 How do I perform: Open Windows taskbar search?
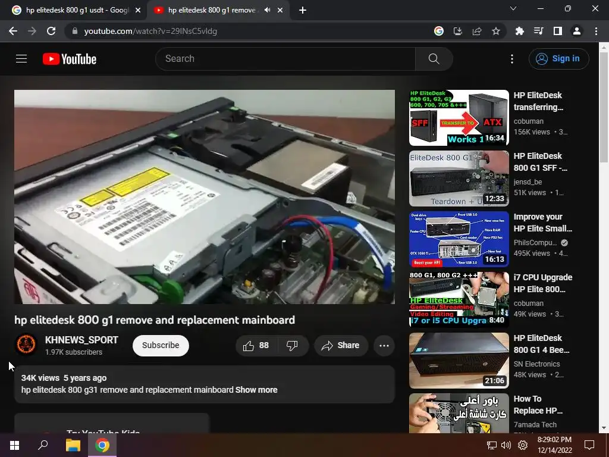[43, 445]
